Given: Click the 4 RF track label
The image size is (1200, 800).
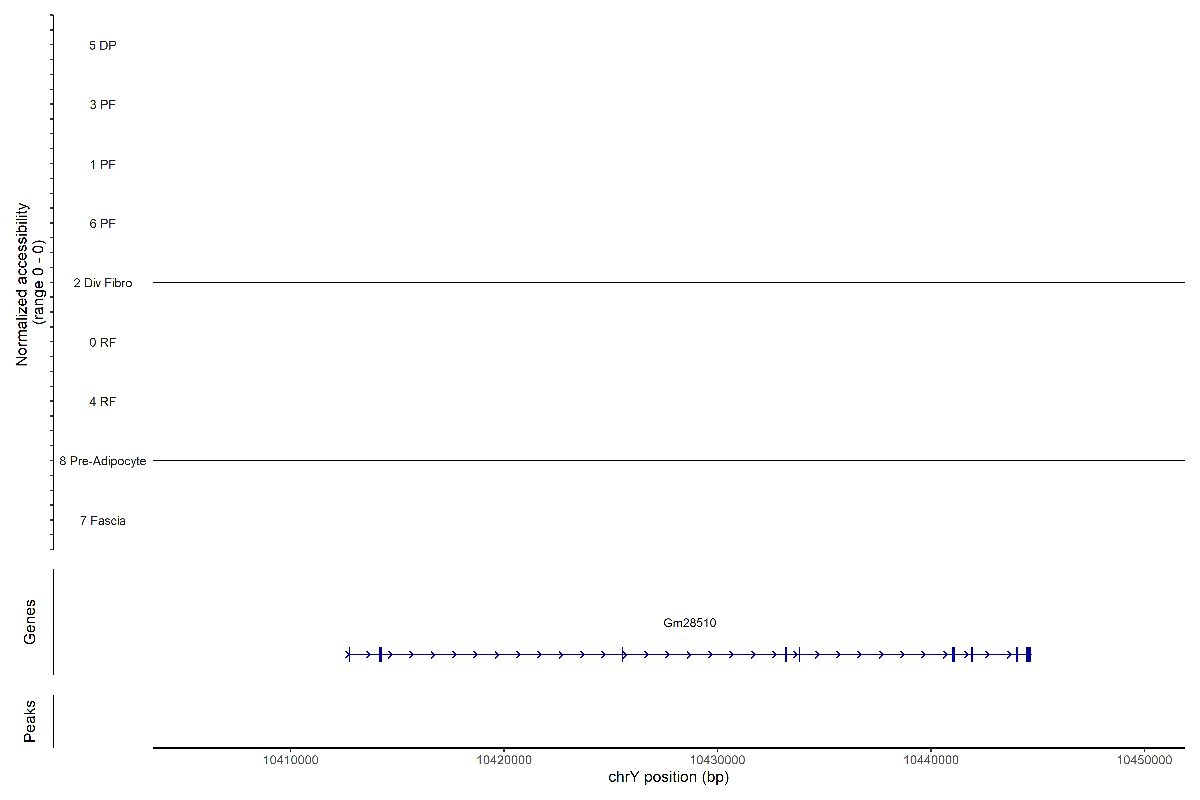Looking at the screenshot, I should 103,402.
